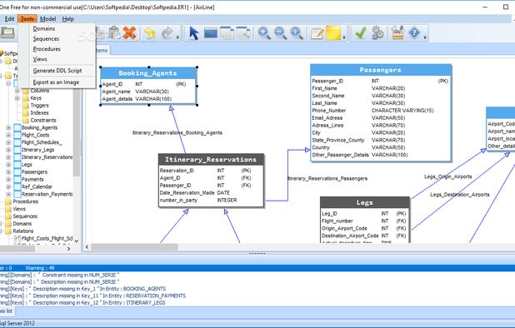Click the tree panel scroll-down arrow
515x328 pixels.
pyautogui.click(x=76, y=241)
